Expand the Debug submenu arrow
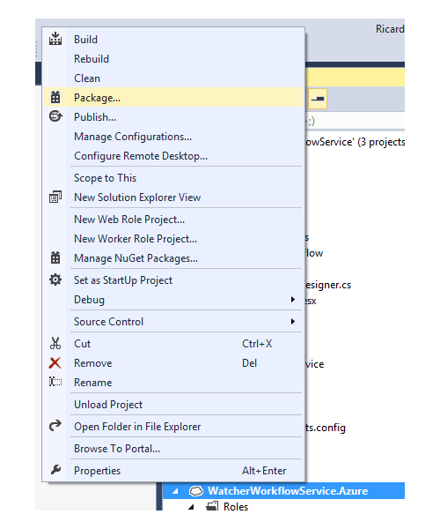The width and height of the screenshot is (440, 529). pos(293,299)
